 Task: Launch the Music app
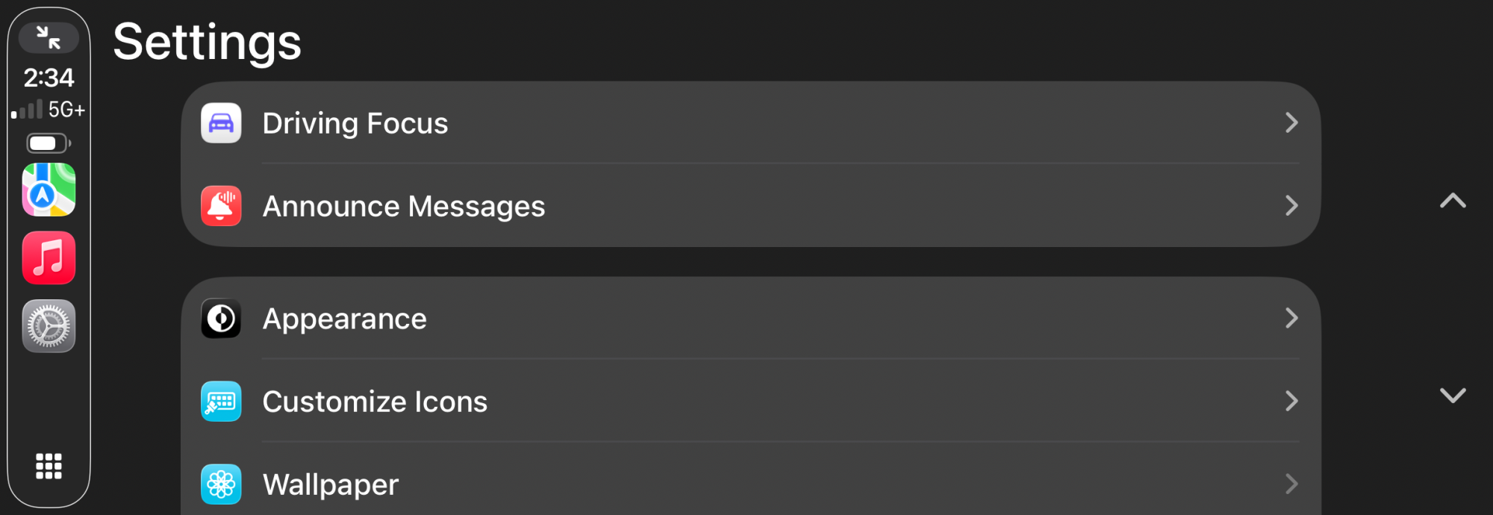(x=49, y=257)
